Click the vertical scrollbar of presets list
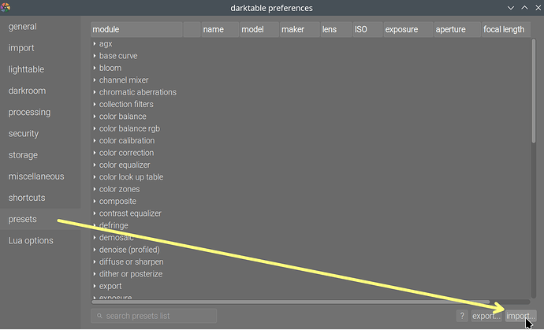The height and width of the screenshot is (330, 544). (534, 91)
